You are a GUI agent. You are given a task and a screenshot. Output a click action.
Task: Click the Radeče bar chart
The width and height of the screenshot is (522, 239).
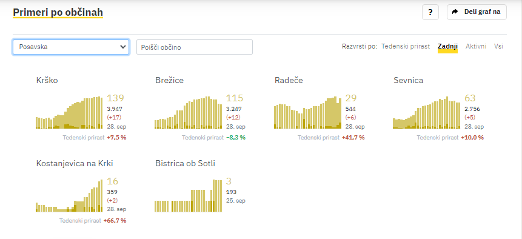[x=307, y=112]
